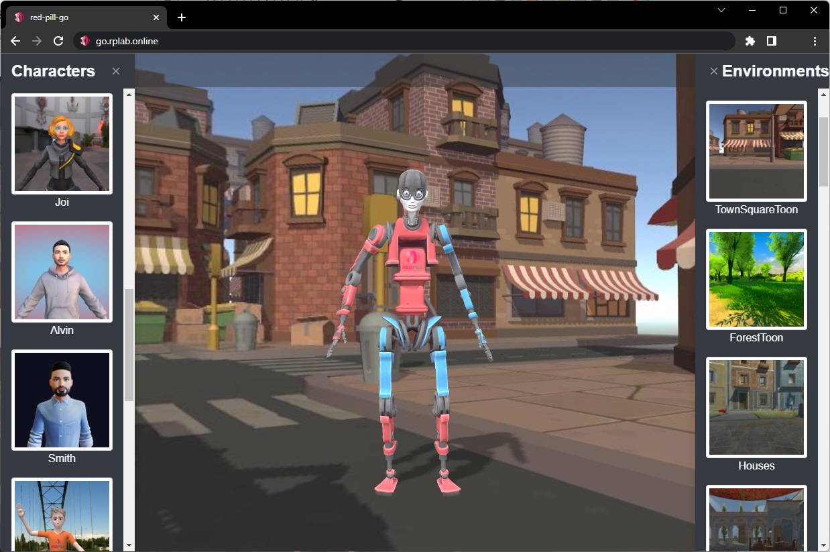The width and height of the screenshot is (830, 552).
Task: Select the Joi character thumbnail
Action: click(62, 144)
